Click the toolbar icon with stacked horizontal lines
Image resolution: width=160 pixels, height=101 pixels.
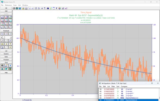(45, 8)
